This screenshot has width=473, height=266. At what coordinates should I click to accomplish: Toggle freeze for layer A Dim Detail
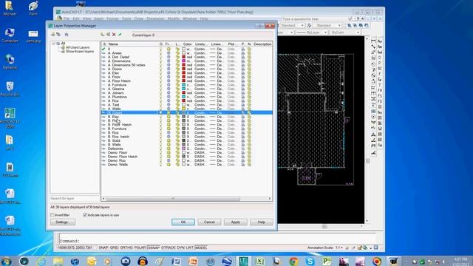(169, 57)
